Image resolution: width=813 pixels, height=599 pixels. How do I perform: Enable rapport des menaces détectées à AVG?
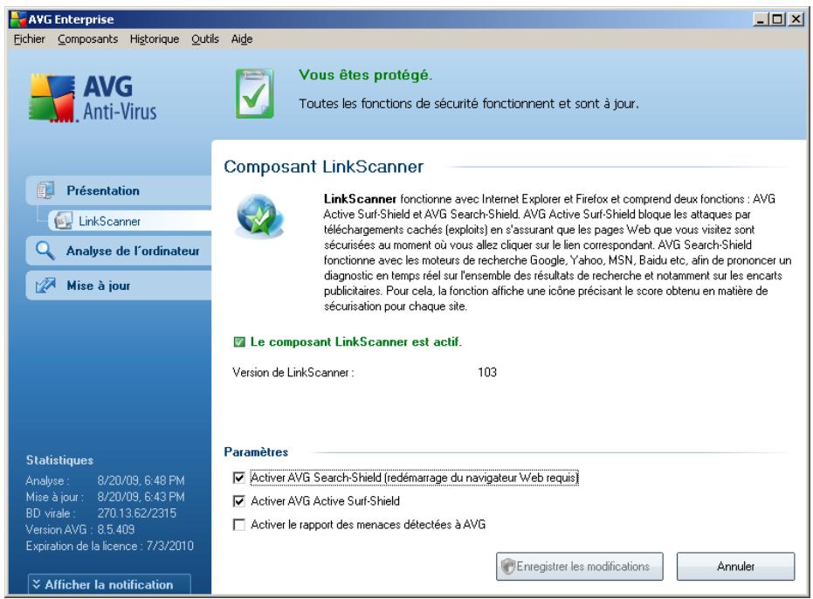click(x=239, y=525)
